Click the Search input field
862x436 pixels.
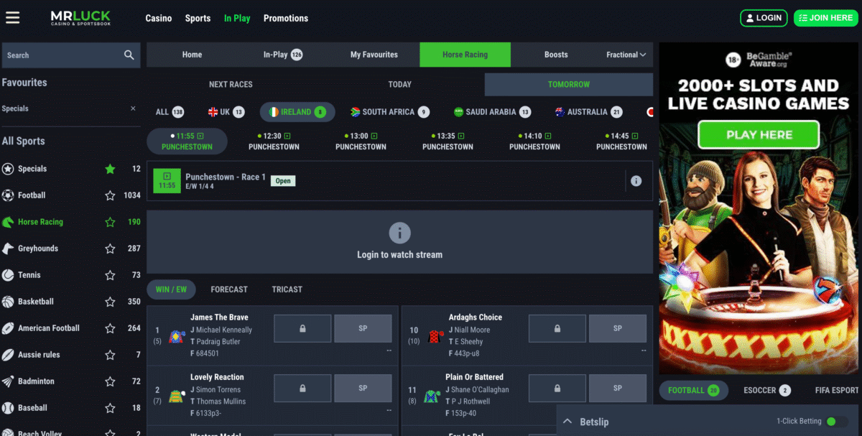tap(61, 55)
